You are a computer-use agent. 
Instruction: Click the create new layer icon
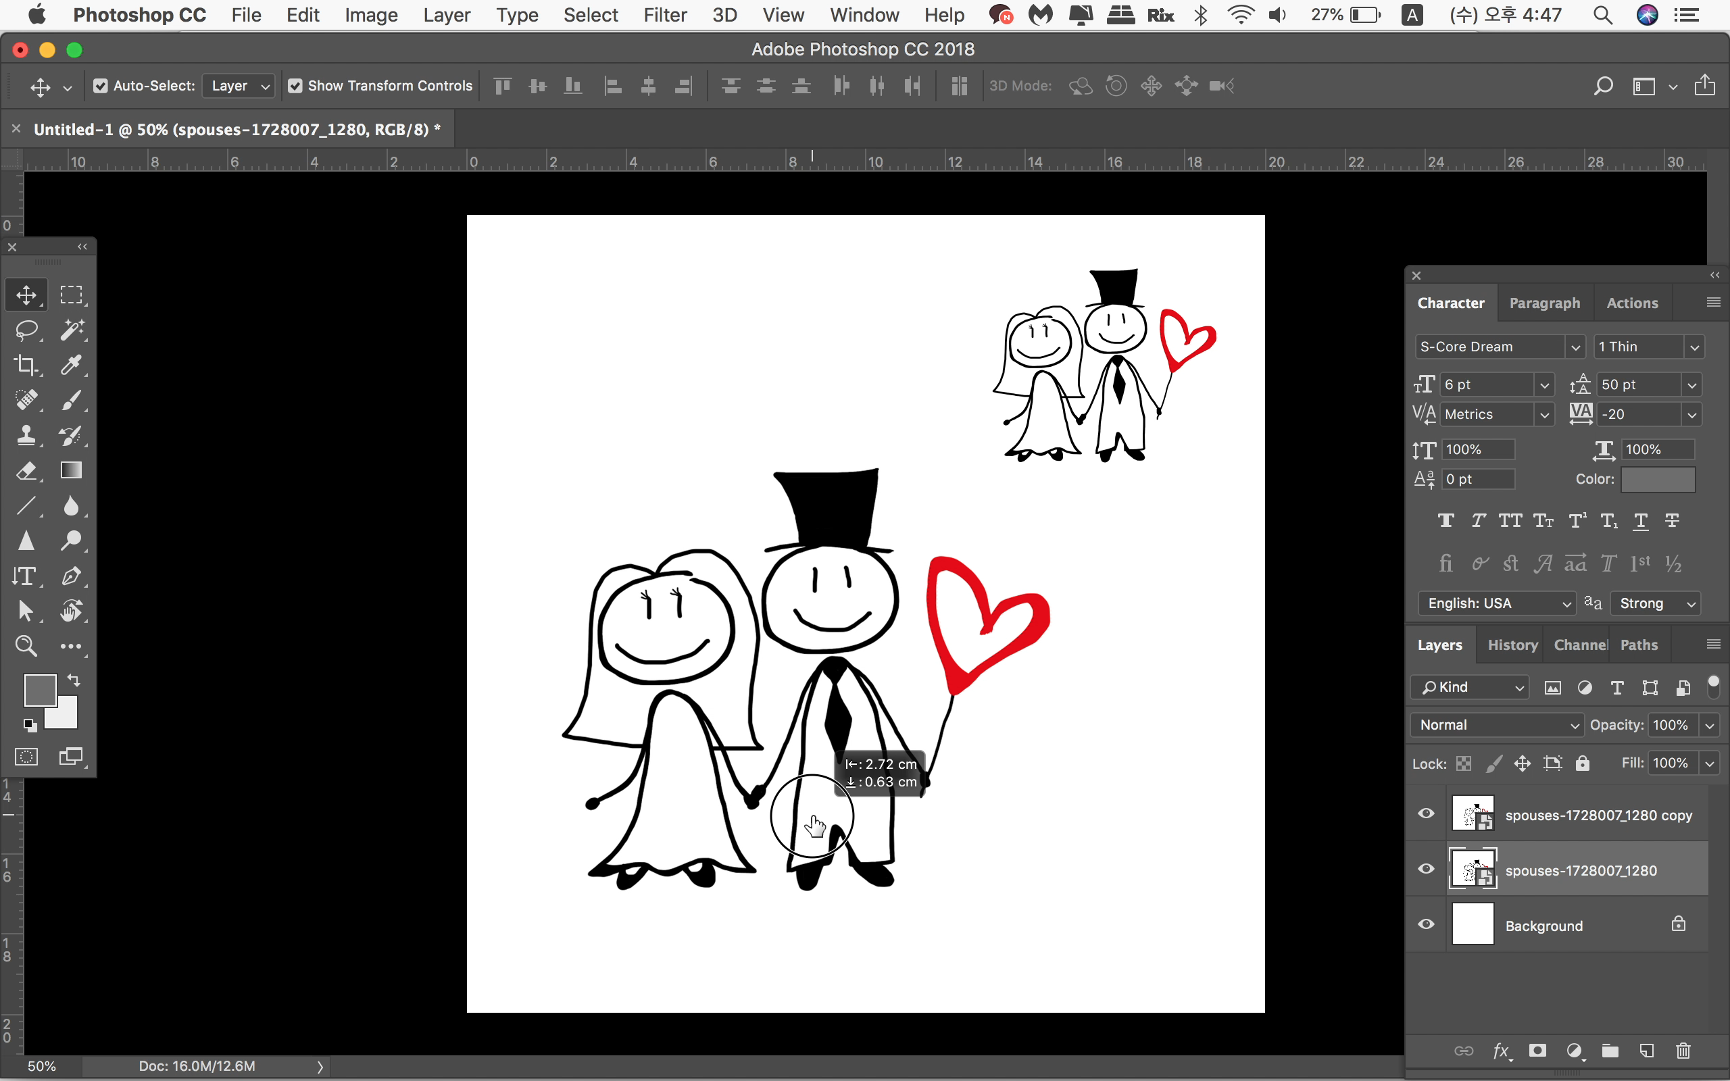pos(1646,1050)
